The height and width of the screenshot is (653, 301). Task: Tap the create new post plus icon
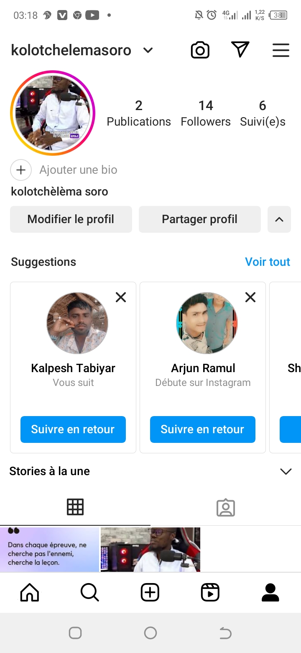pos(150,592)
